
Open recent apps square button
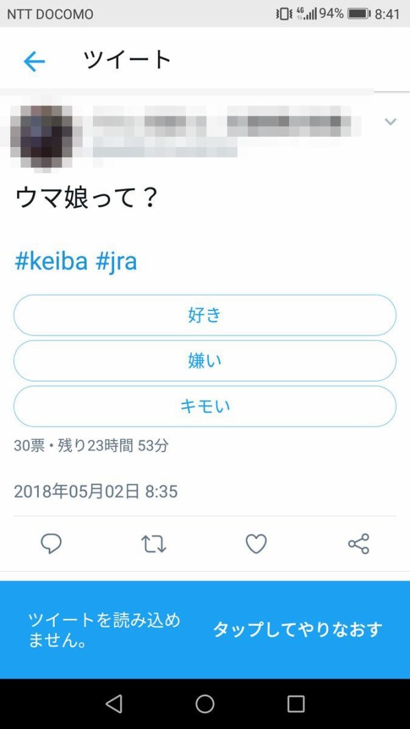coord(296,704)
